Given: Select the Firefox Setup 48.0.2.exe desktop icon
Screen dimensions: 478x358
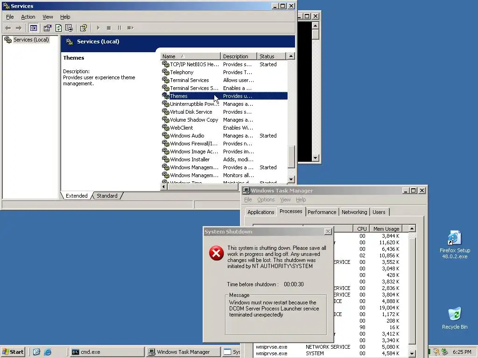Looking at the screenshot, I should coord(455,245).
